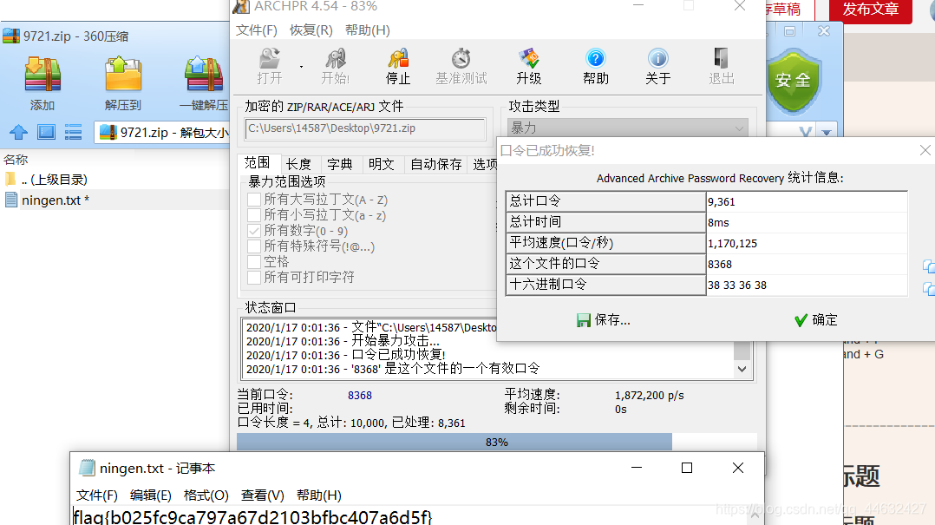Click the current password 8368 in blue
Viewport: 935px width, 525px height.
tap(360, 395)
